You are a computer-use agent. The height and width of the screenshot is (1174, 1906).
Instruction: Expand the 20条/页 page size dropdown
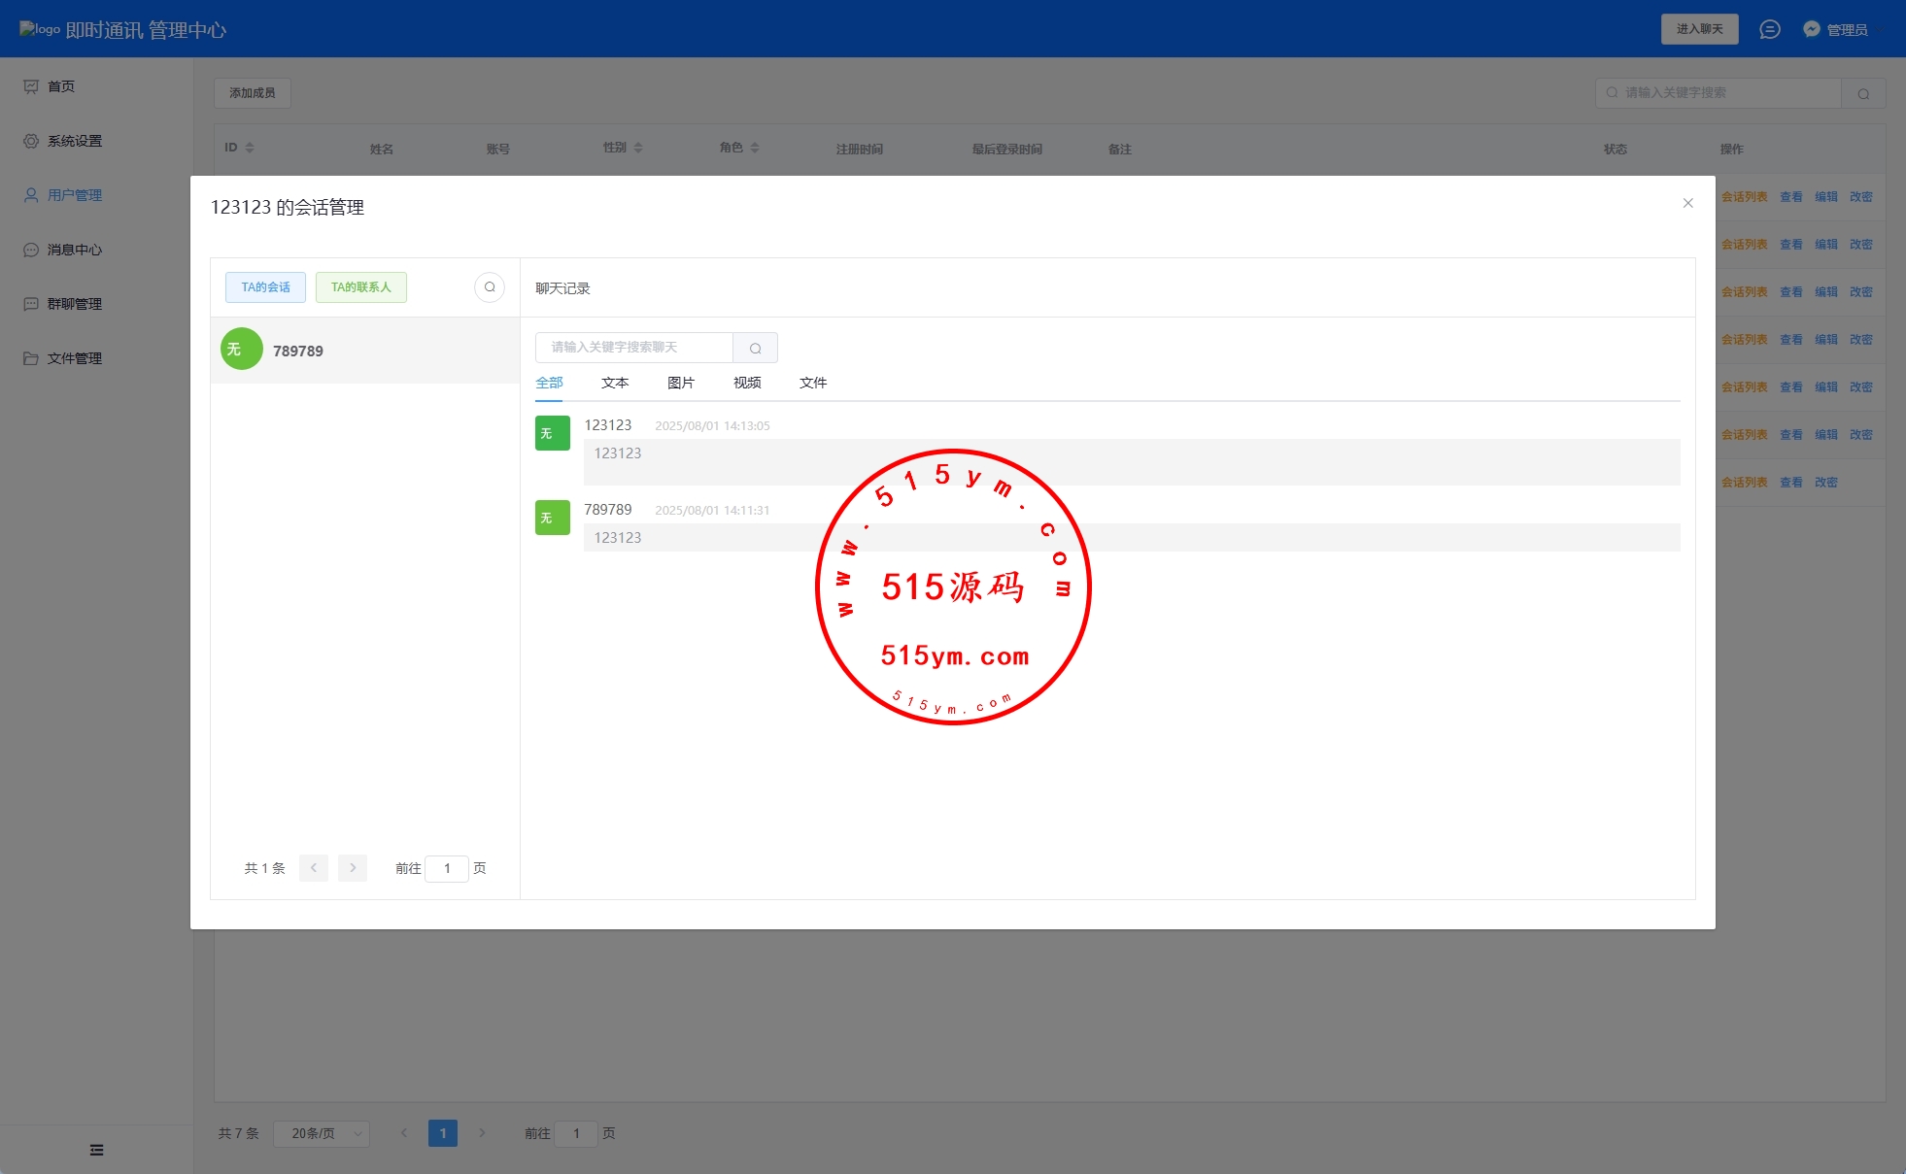coord(321,1133)
